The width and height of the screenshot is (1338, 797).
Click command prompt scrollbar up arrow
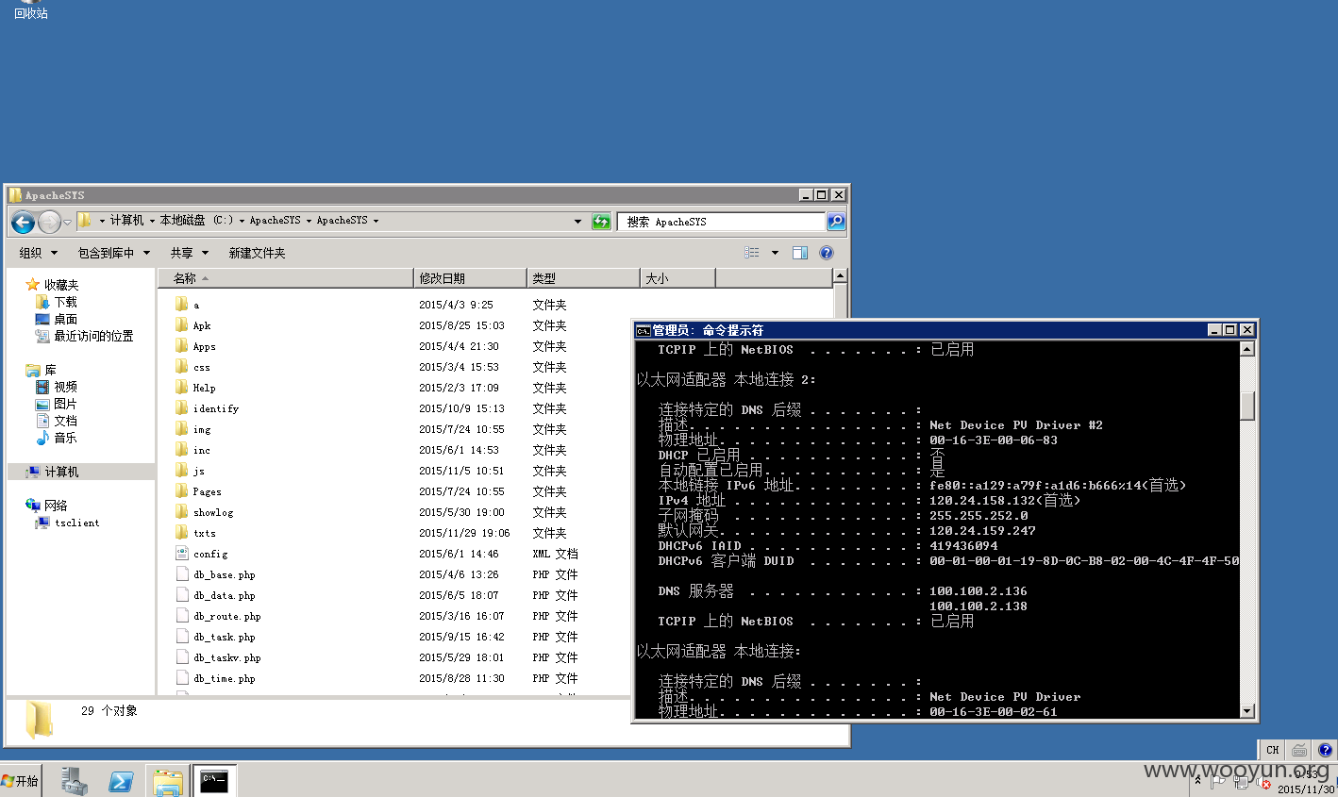(1247, 349)
